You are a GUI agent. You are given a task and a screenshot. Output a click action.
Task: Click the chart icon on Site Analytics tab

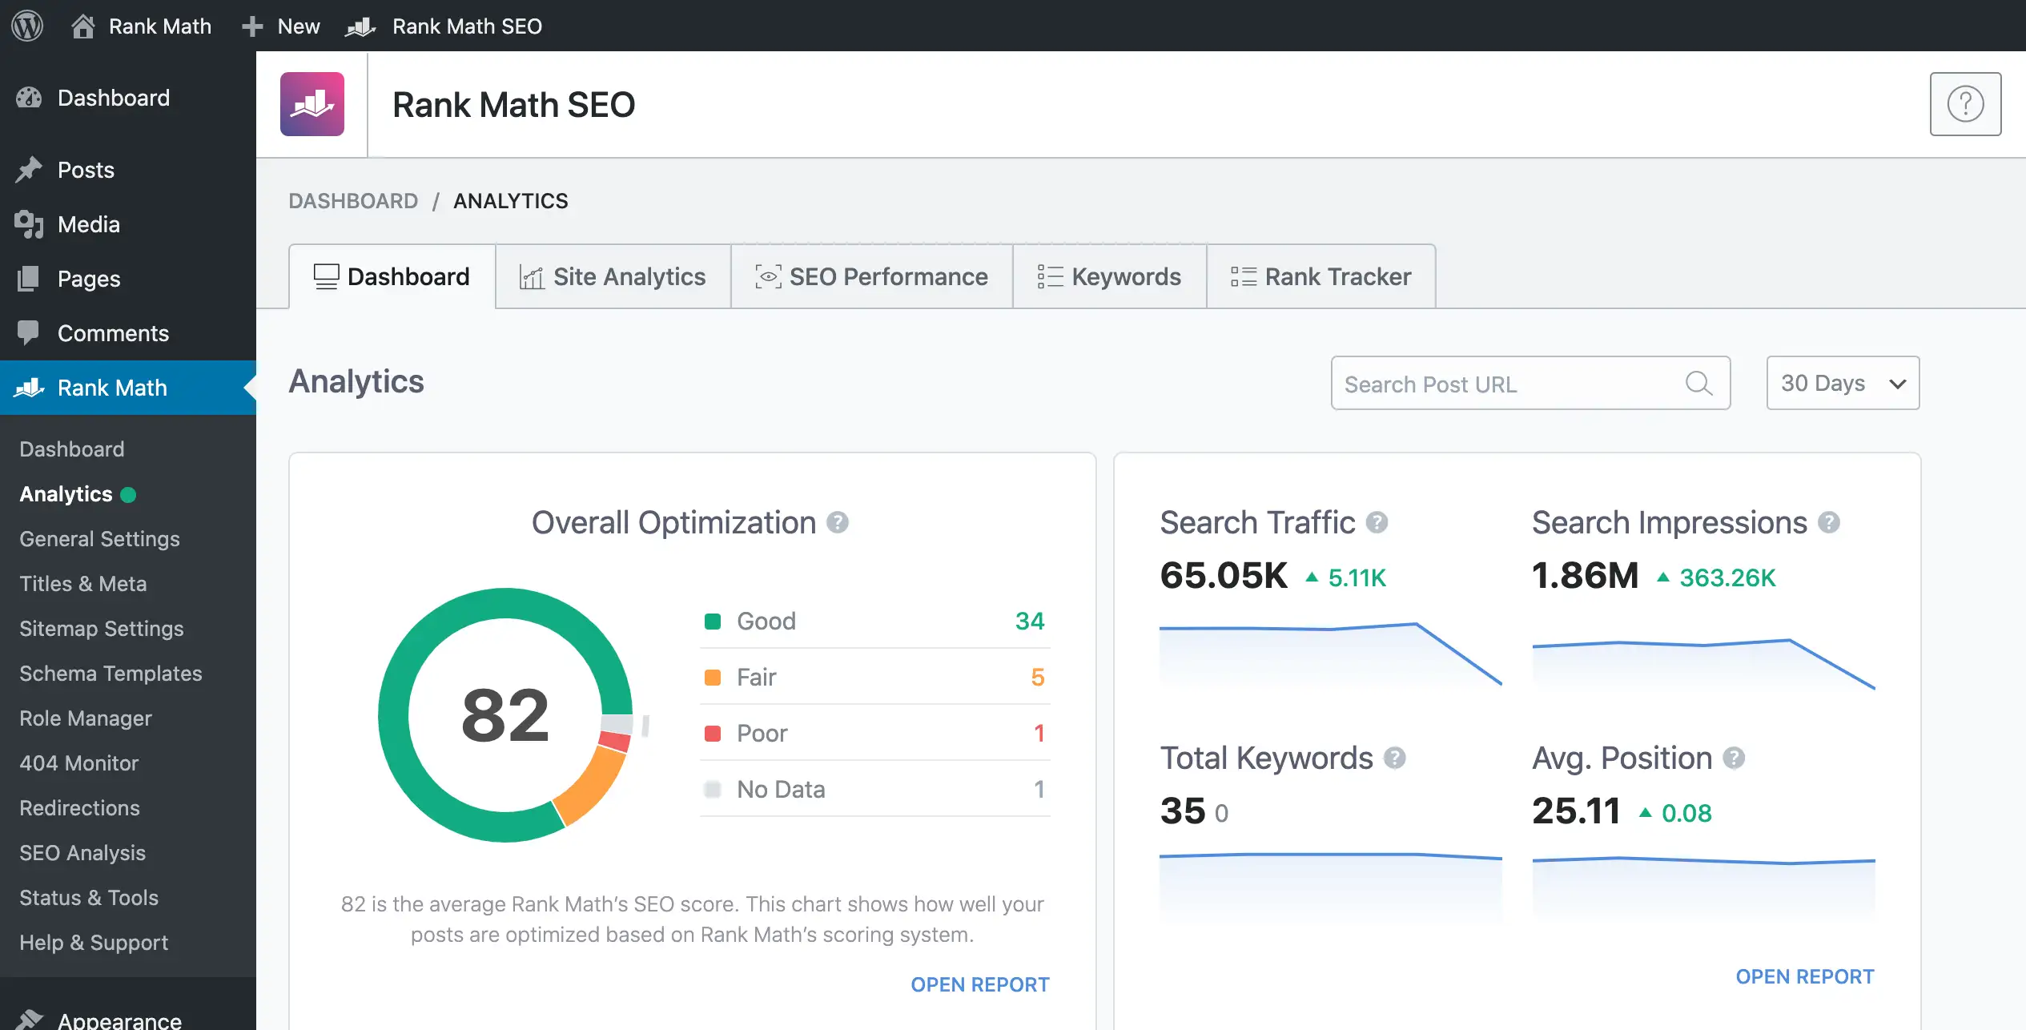pyautogui.click(x=532, y=276)
